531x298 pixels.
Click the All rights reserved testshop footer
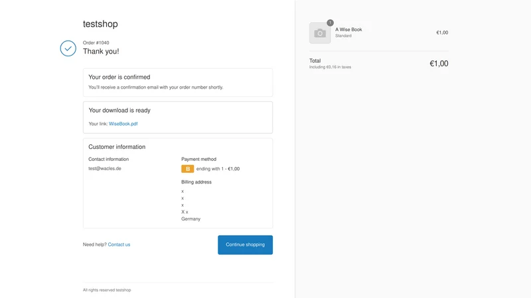click(x=107, y=290)
